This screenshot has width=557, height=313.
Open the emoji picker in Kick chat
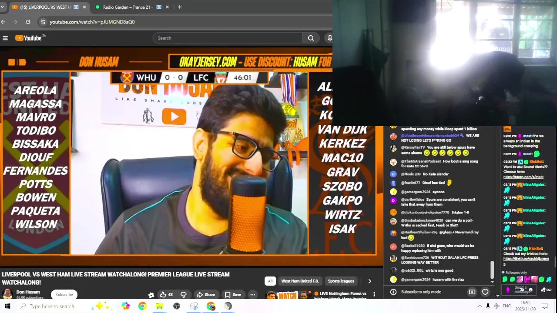click(x=530, y=290)
